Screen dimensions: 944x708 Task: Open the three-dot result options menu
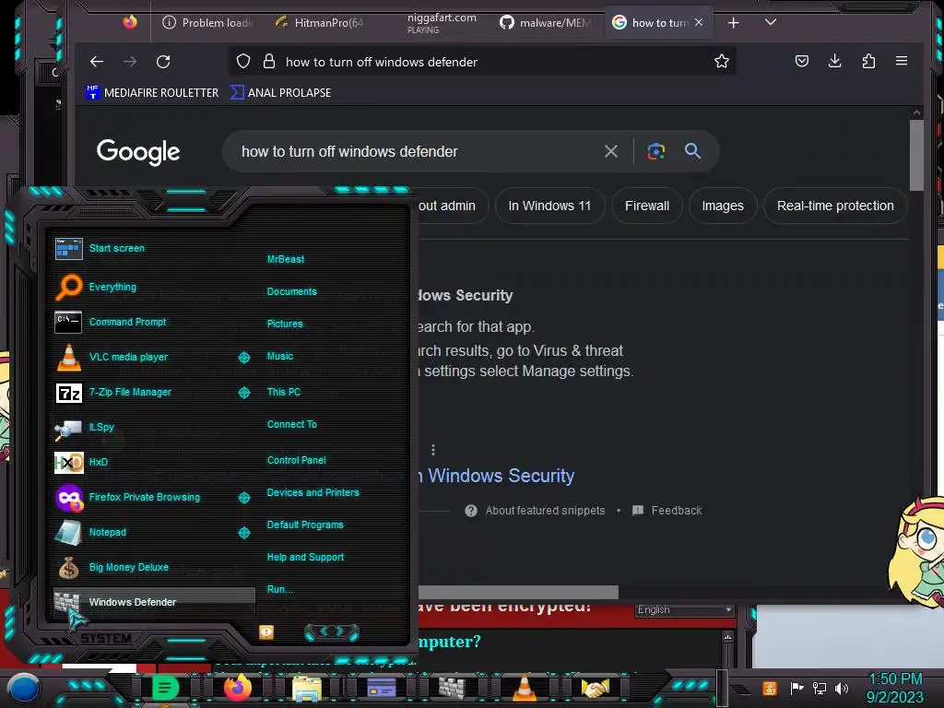pos(433,450)
